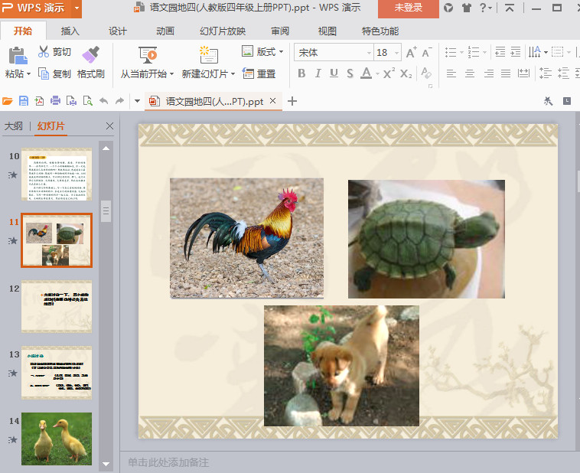Toggle italic formatting I
This screenshot has height=473, width=580.
point(318,73)
